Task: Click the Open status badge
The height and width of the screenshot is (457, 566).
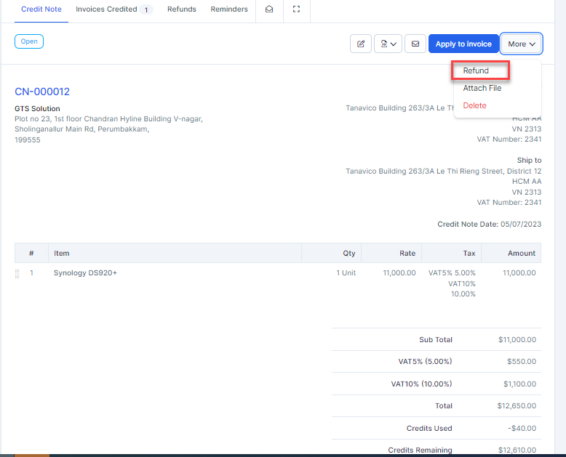Action: (x=29, y=41)
